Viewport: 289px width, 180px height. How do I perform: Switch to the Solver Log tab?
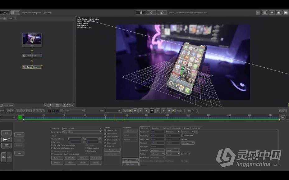[196, 128]
